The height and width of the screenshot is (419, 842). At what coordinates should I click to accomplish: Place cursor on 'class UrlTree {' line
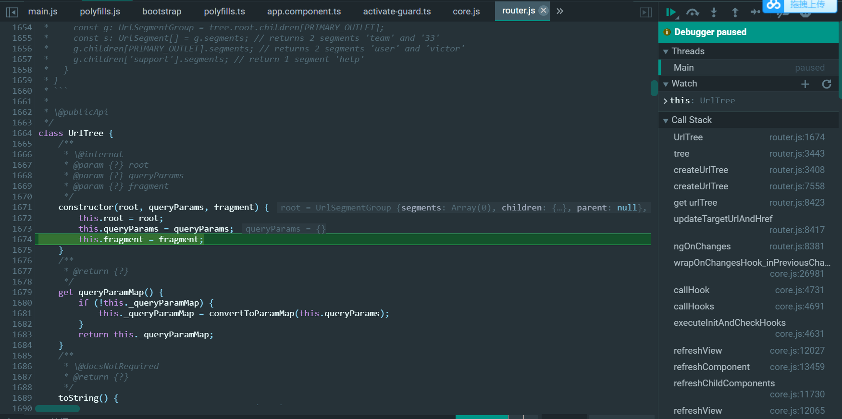click(76, 133)
